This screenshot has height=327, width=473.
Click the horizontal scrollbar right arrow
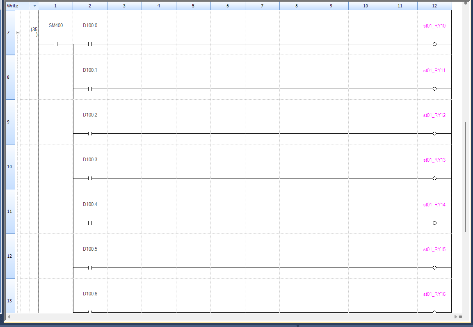point(456,317)
